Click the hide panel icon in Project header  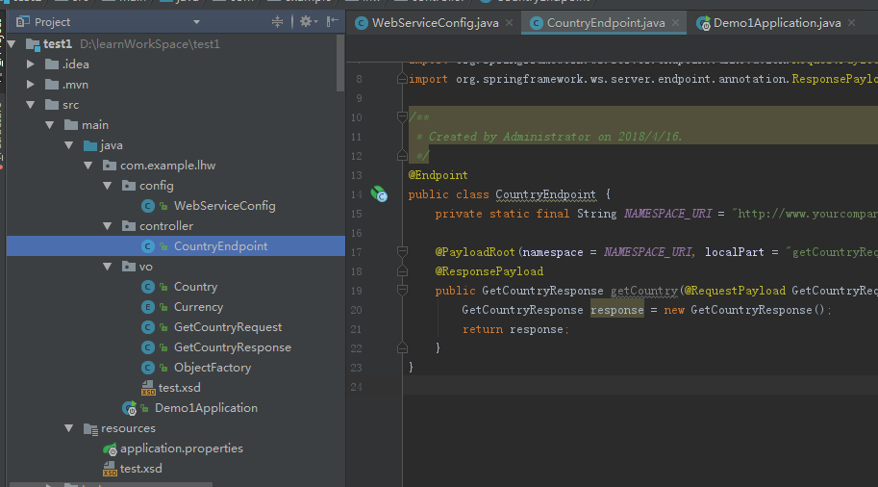coord(333,21)
